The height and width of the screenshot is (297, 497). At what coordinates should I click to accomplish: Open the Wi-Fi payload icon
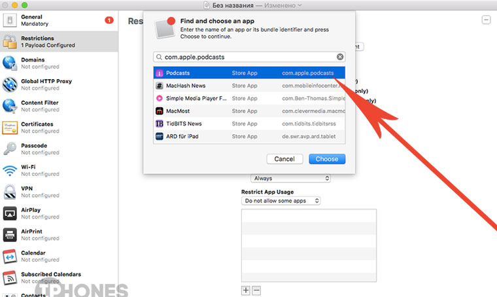(x=10, y=171)
